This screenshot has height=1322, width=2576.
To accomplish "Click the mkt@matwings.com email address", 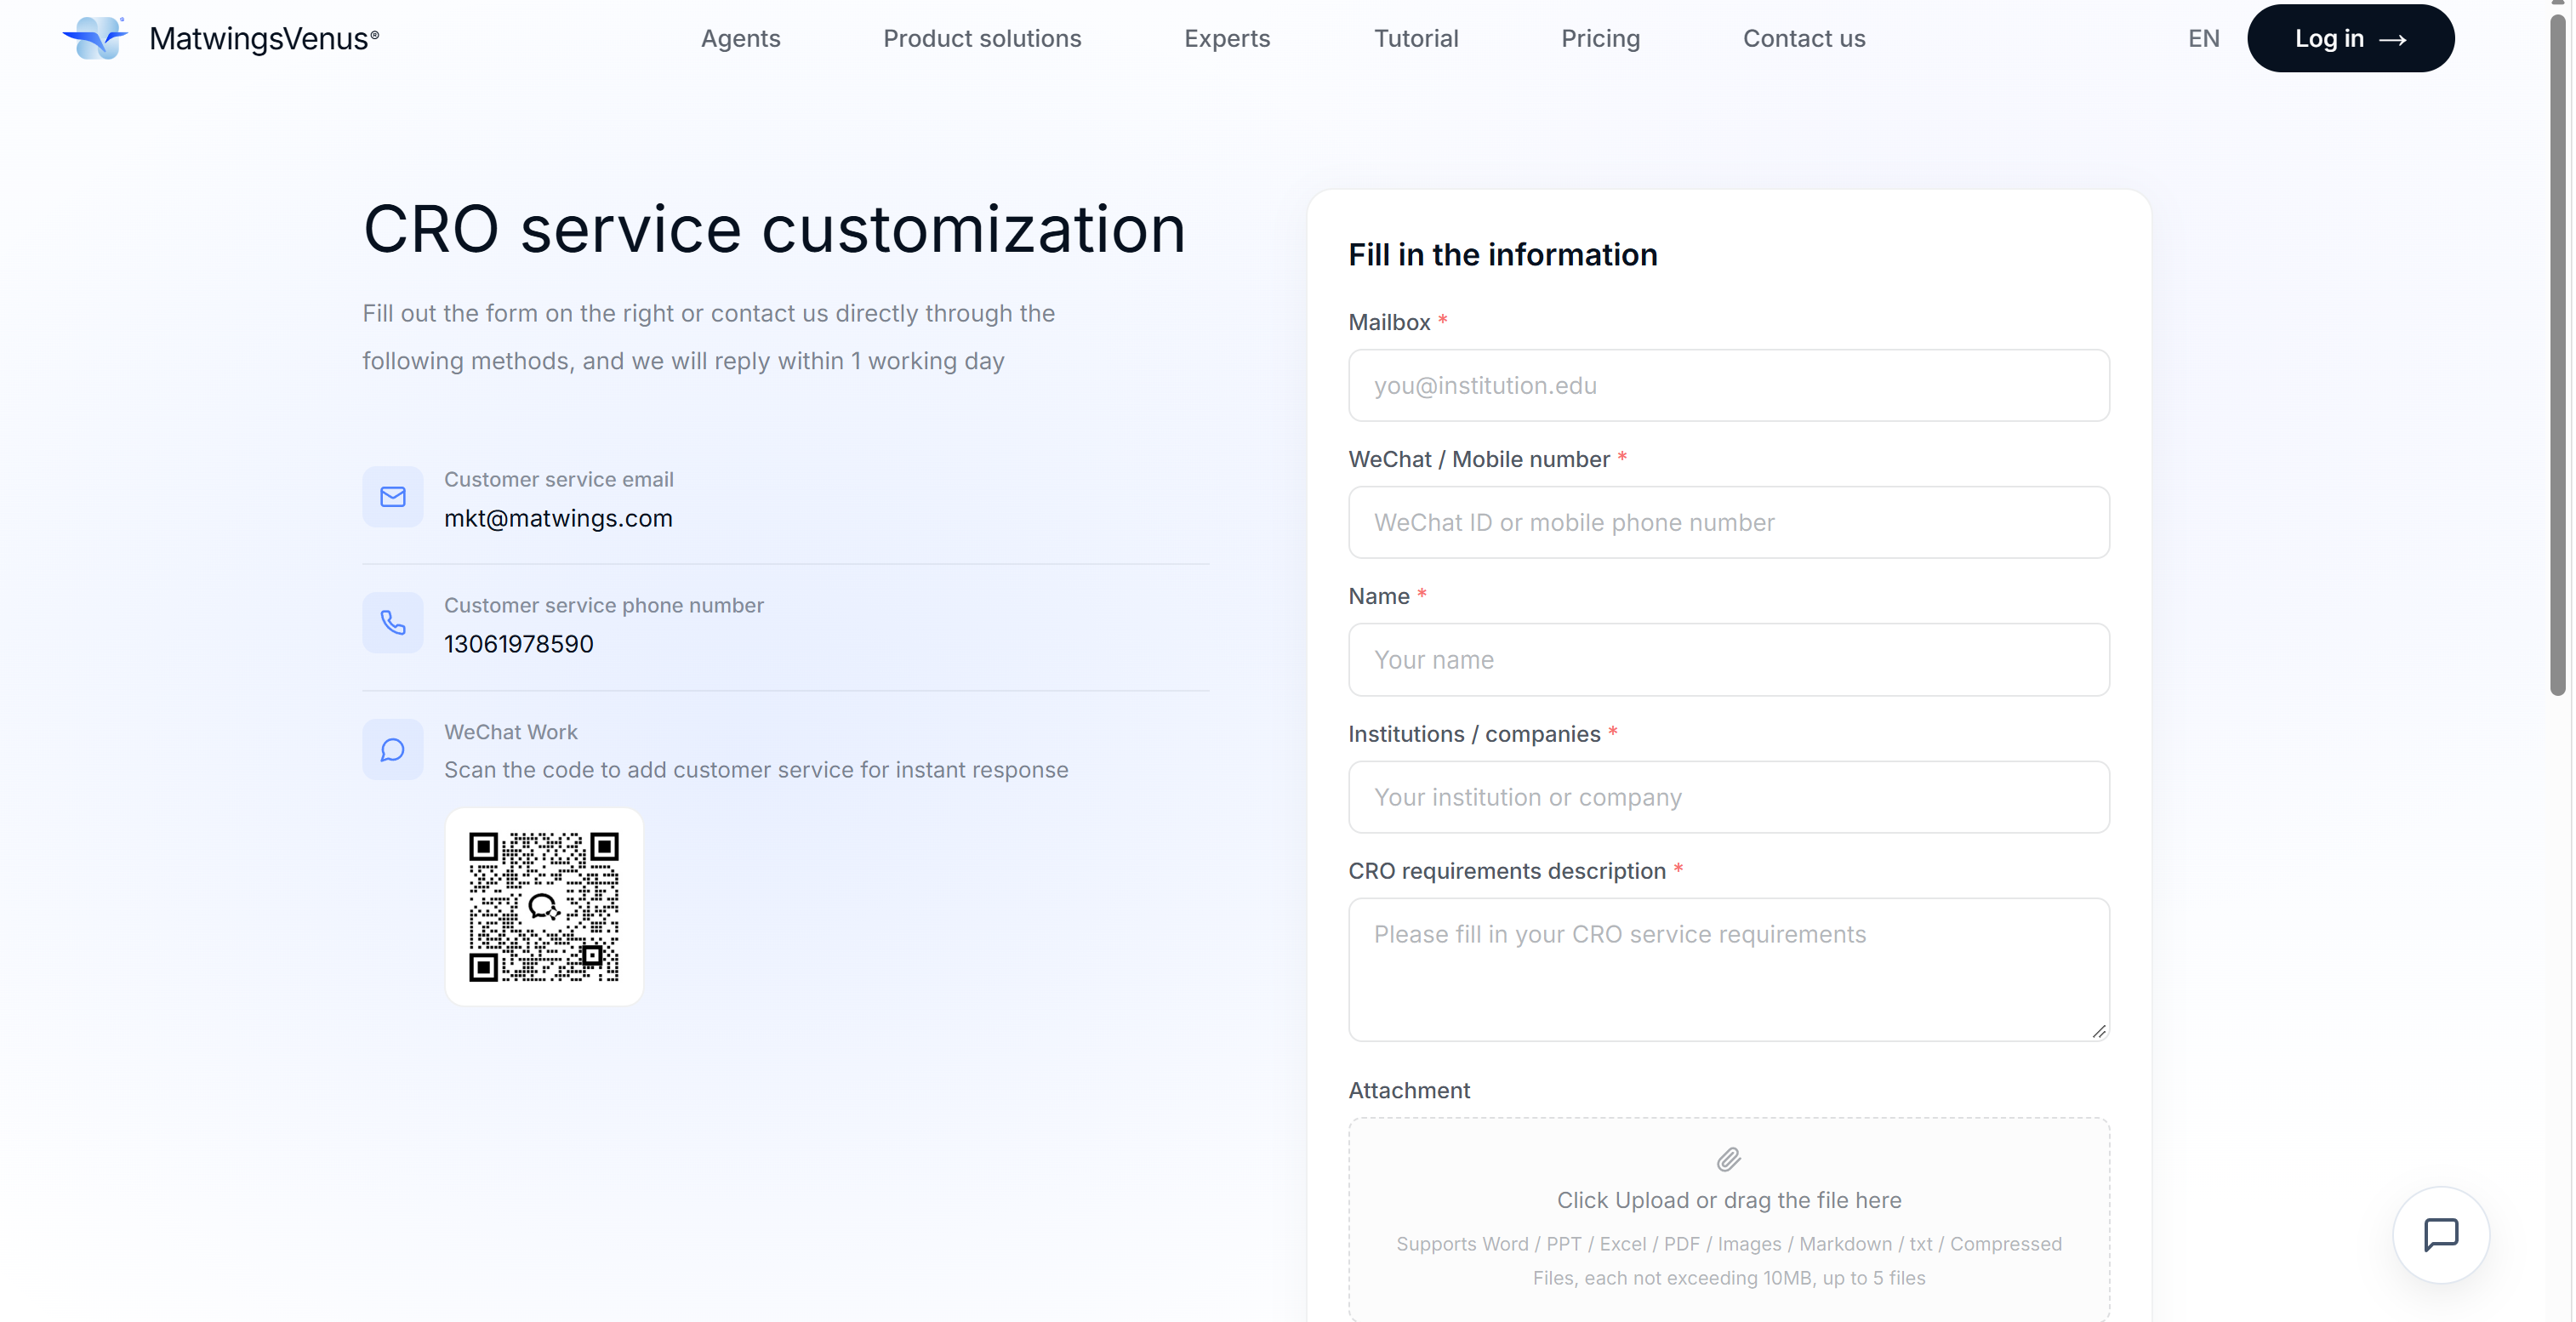I will (x=558, y=518).
